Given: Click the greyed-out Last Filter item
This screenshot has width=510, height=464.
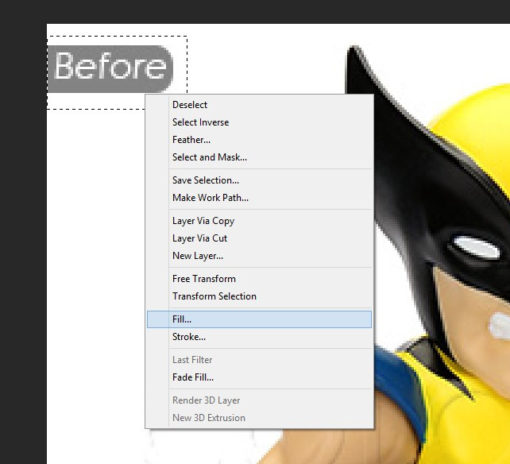Looking at the screenshot, I should pos(192,360).
